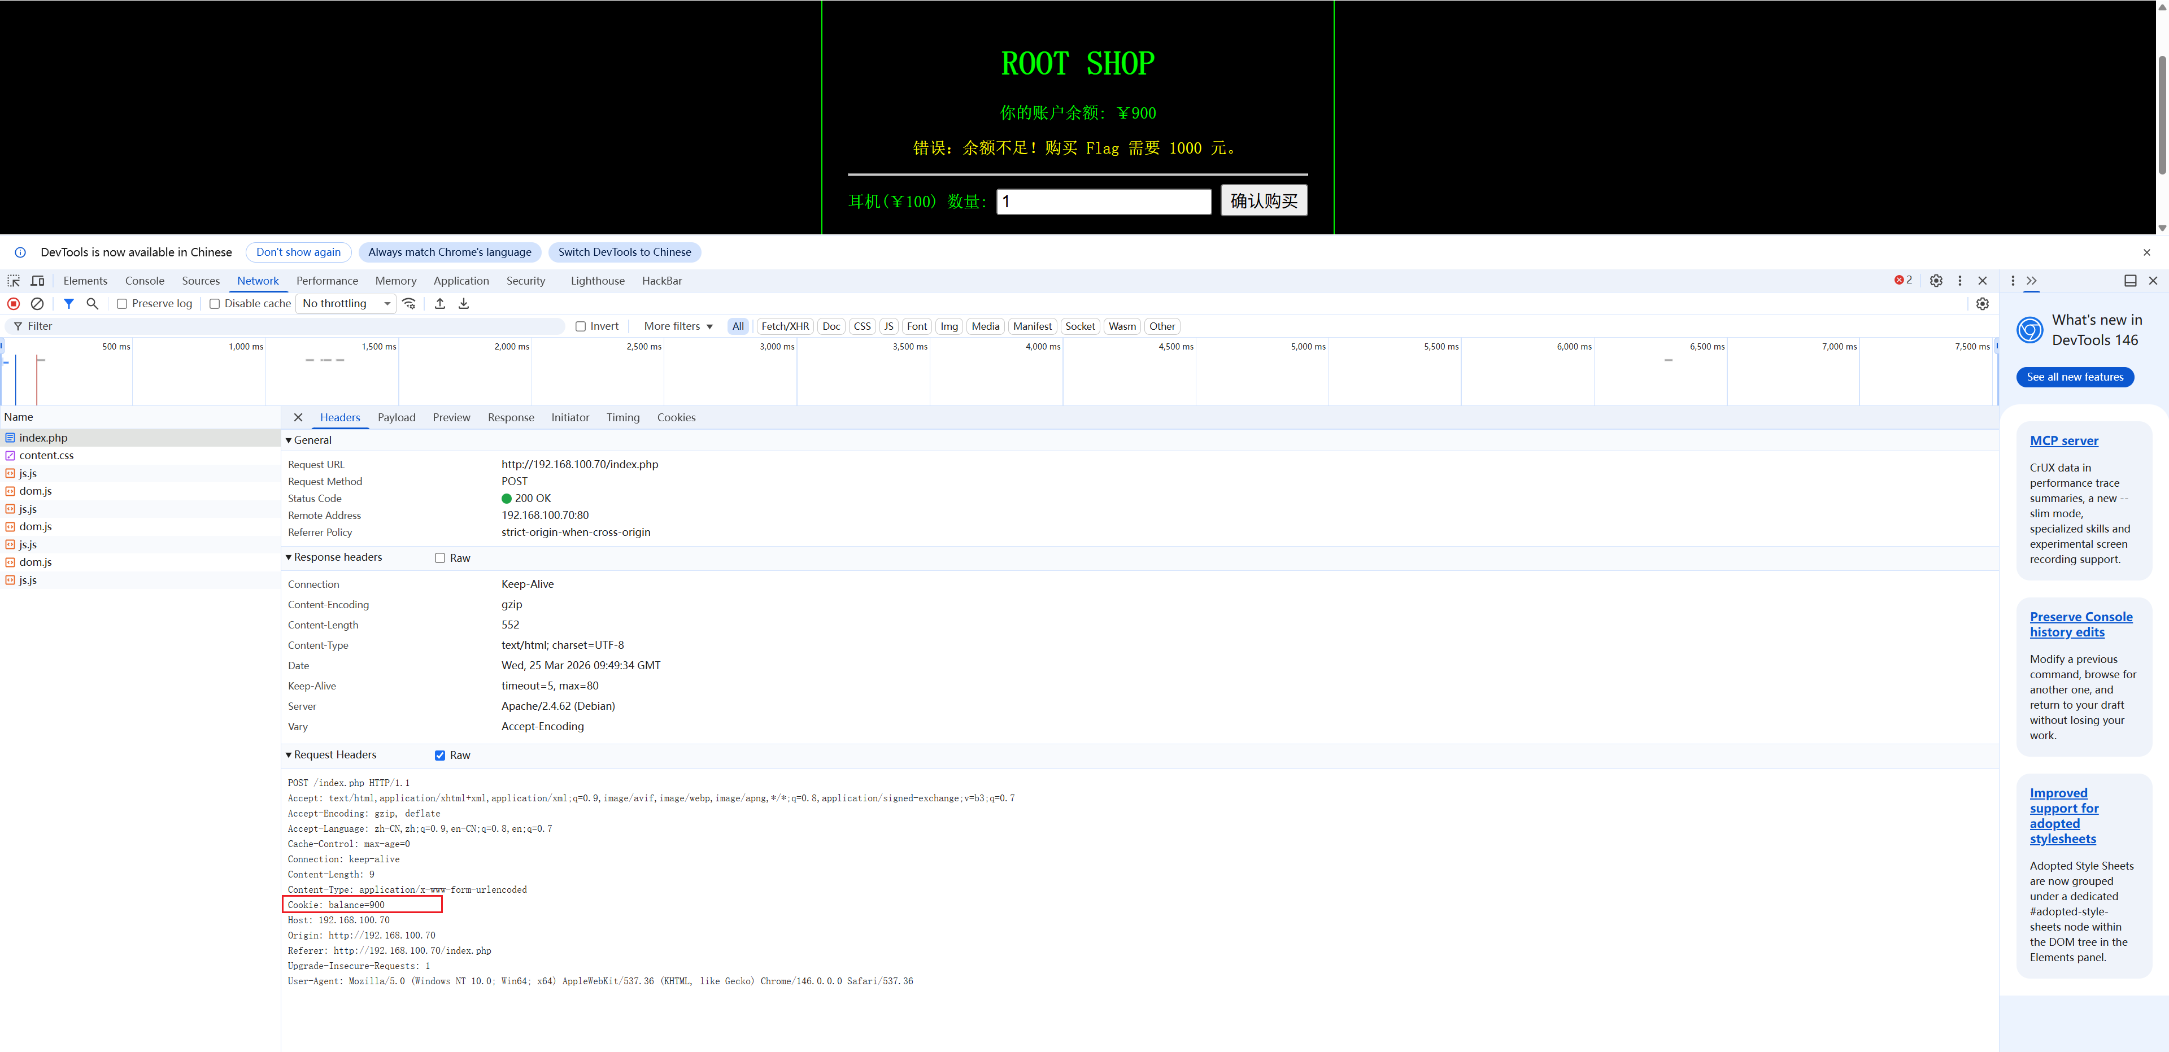2169x1052 pixels.
Task: Click the import HAR upload icon
Action: pos(439,304)
